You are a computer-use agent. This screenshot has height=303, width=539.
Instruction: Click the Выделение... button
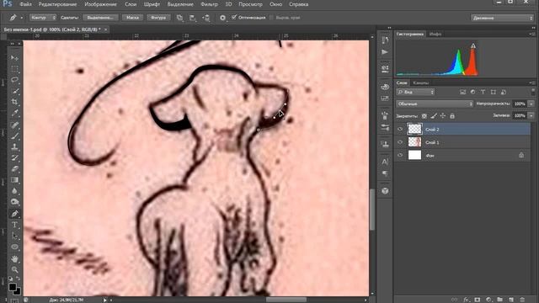tap(100, 18)
